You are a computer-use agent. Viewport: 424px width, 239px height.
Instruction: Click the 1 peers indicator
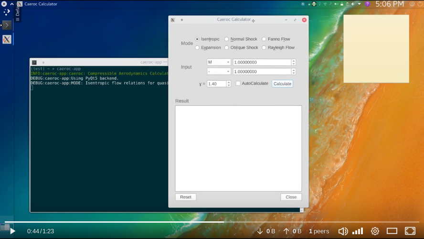click(319, 231)
